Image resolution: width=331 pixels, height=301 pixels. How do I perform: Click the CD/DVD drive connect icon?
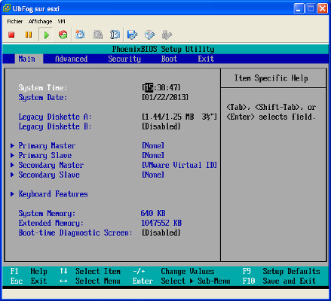pos(149,35)
